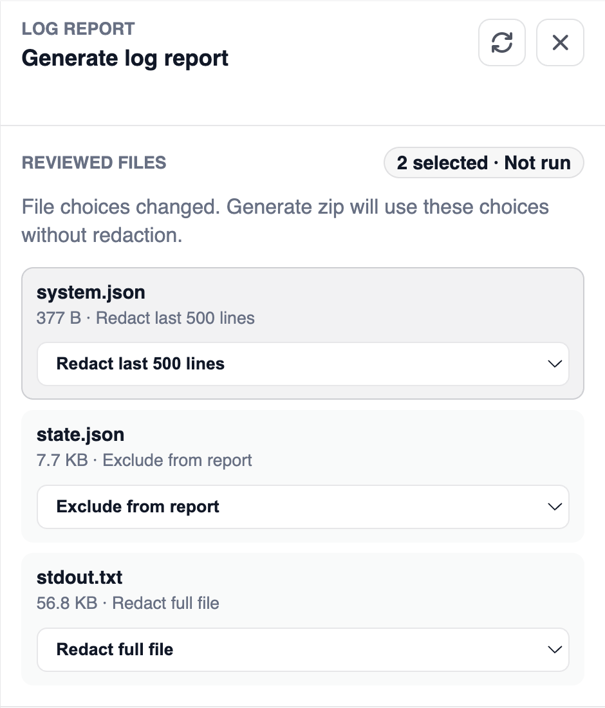Viewport: 605px width, 708px height.
Task: Click the system.json file name
Action: click(91, 293)
